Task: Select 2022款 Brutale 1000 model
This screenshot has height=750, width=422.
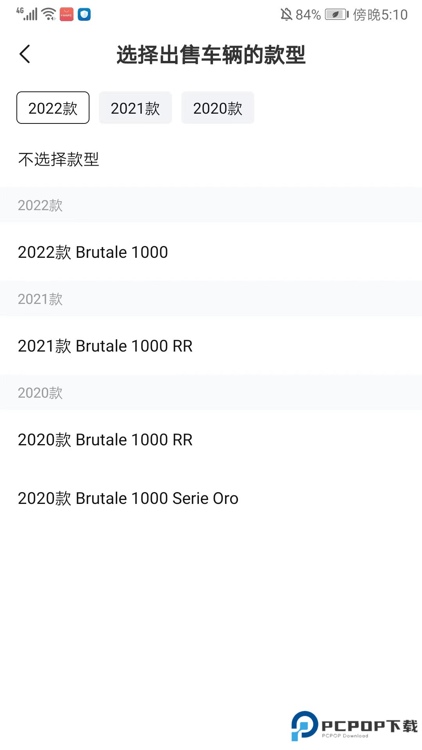Action: pyautogui.click(x=93, y=252)
